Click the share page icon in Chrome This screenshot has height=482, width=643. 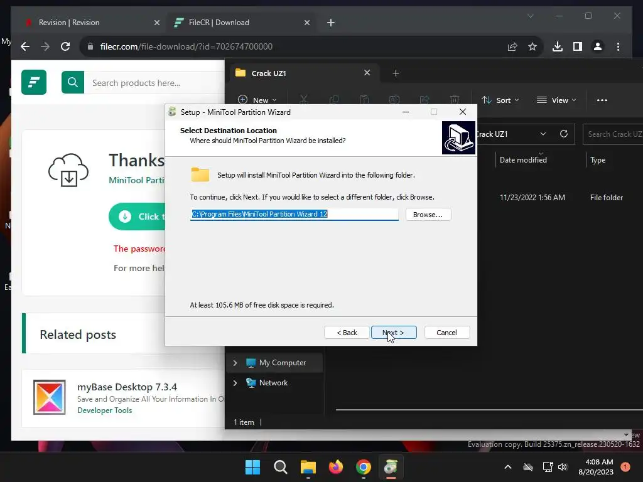512,46
